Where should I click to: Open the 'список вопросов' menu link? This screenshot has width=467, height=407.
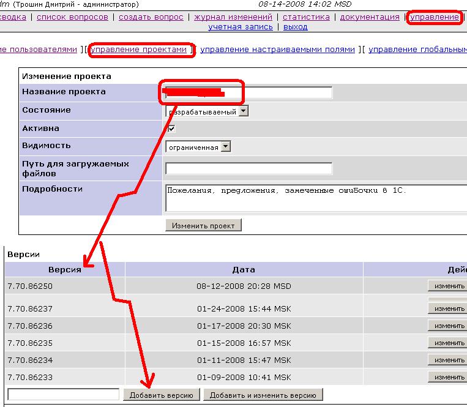(72, 17)
